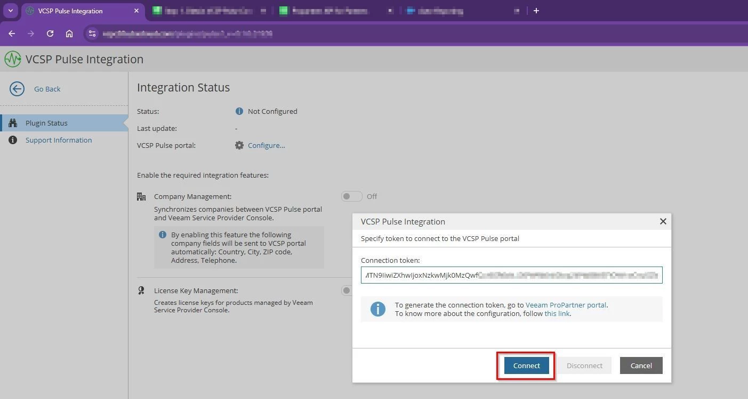Click the Configure... link
Screen dimensions: 748x399
click(267, 145)
